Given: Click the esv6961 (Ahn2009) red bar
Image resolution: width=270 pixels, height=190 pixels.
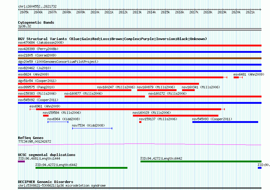Looking at the screenshot, I should [127, 109].
